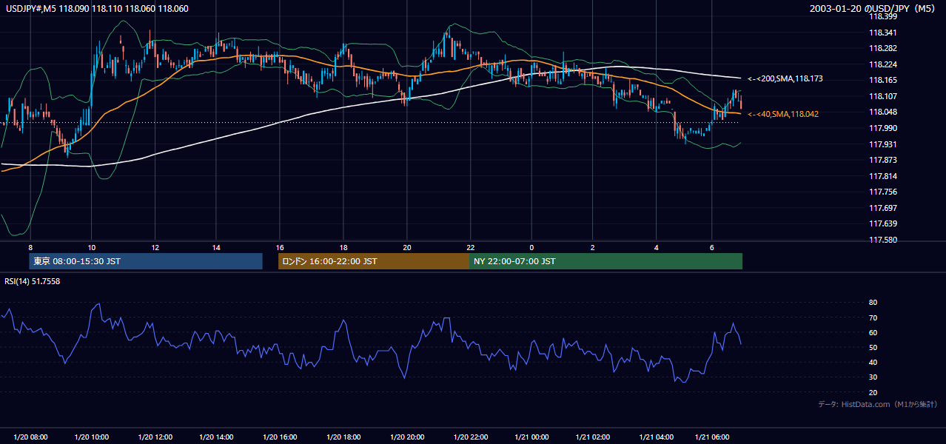Click the RSI scale value 40

point(873,362)
